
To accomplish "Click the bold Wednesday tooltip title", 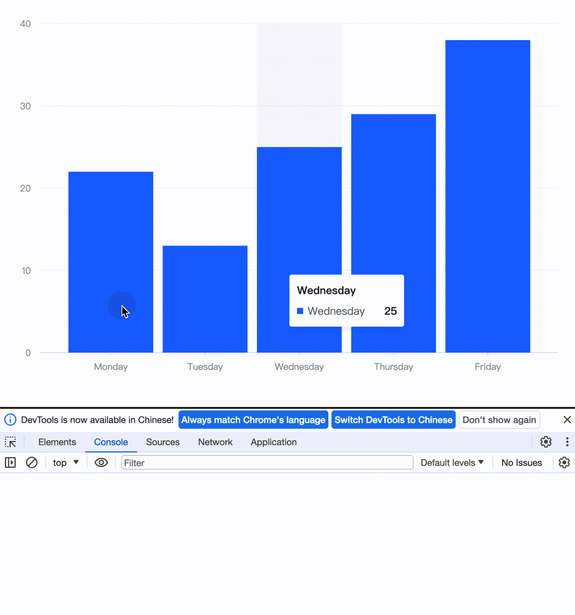I will [326, 291].
